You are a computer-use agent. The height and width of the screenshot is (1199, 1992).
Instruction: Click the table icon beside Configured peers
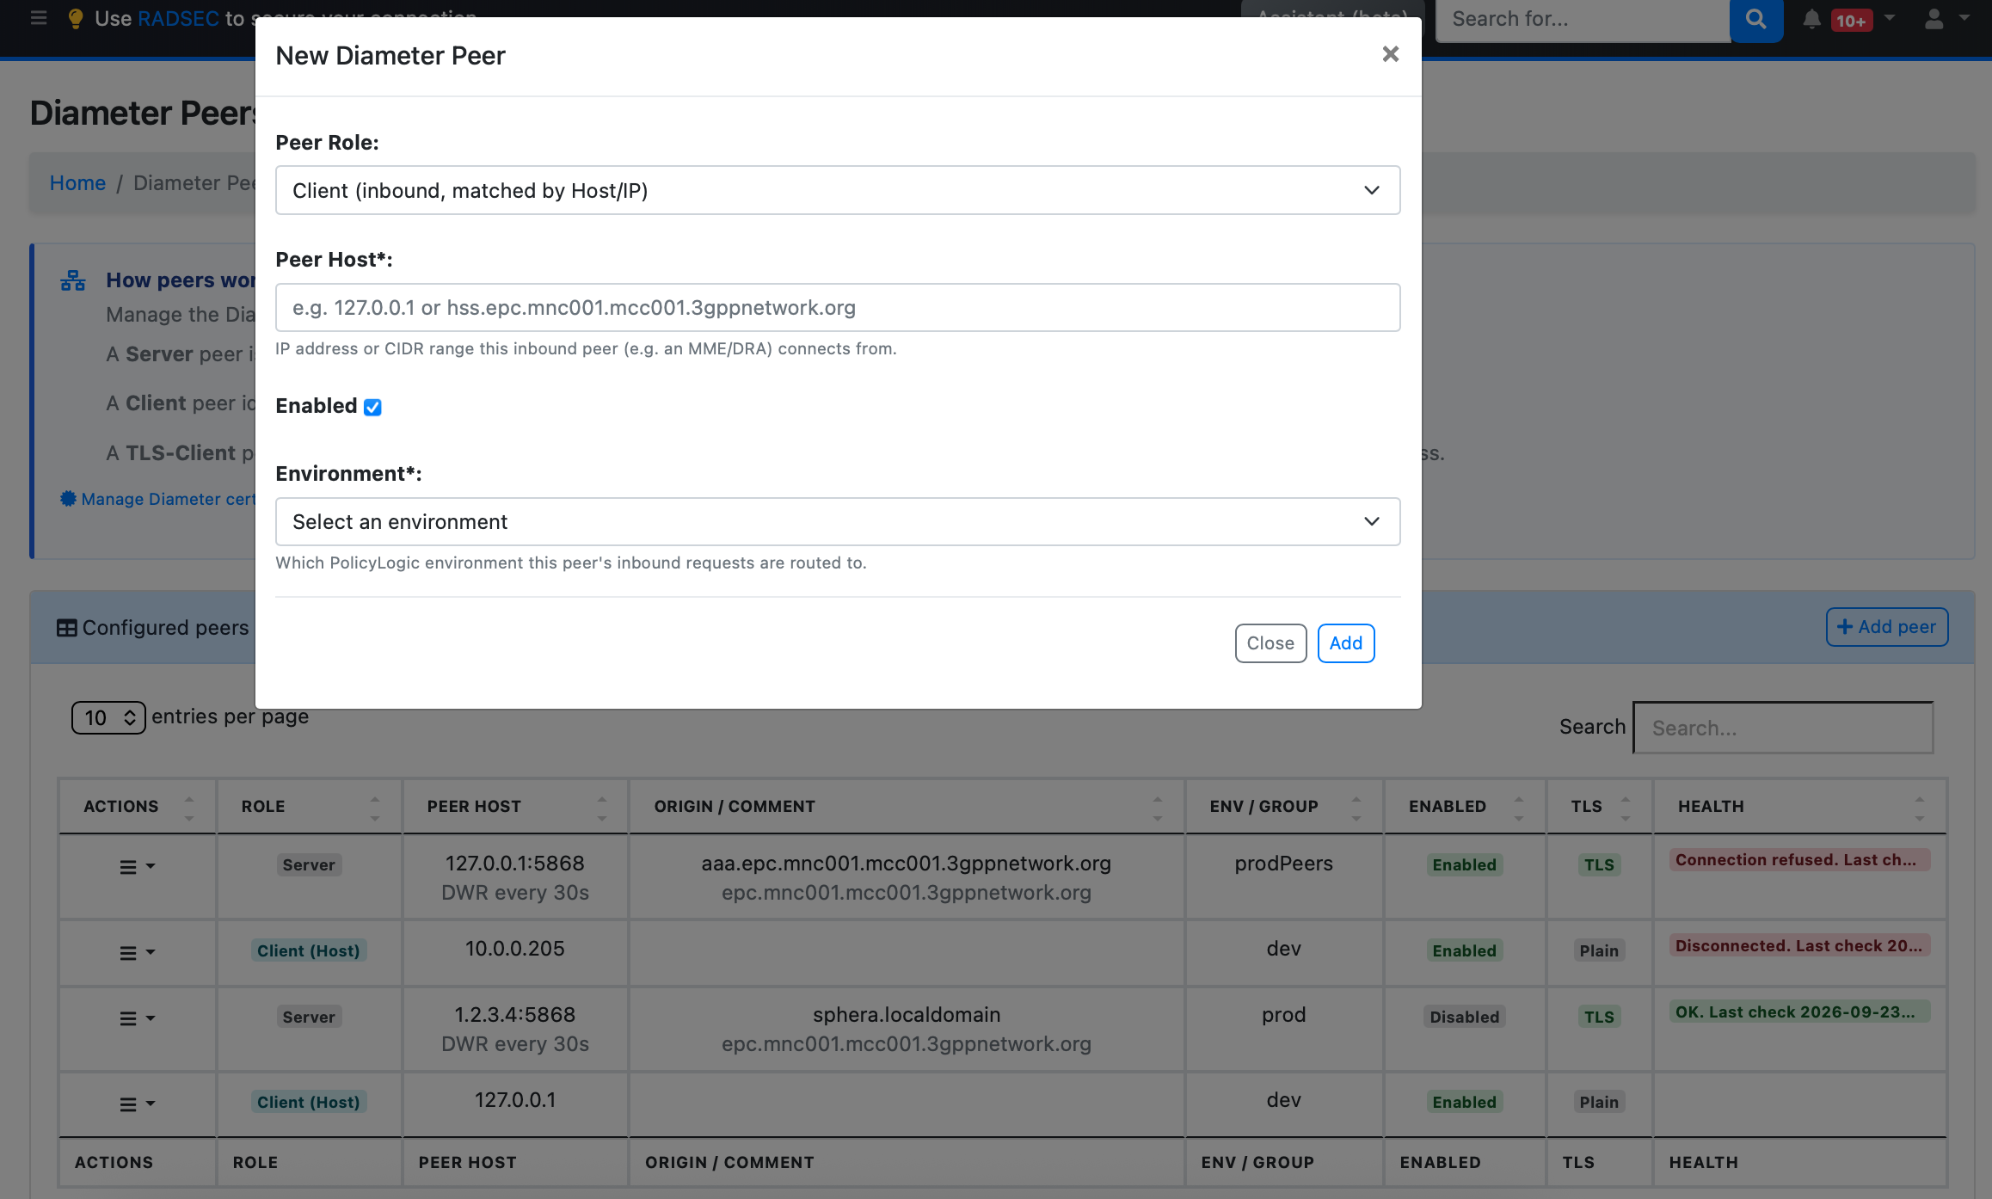click(67, 628)
